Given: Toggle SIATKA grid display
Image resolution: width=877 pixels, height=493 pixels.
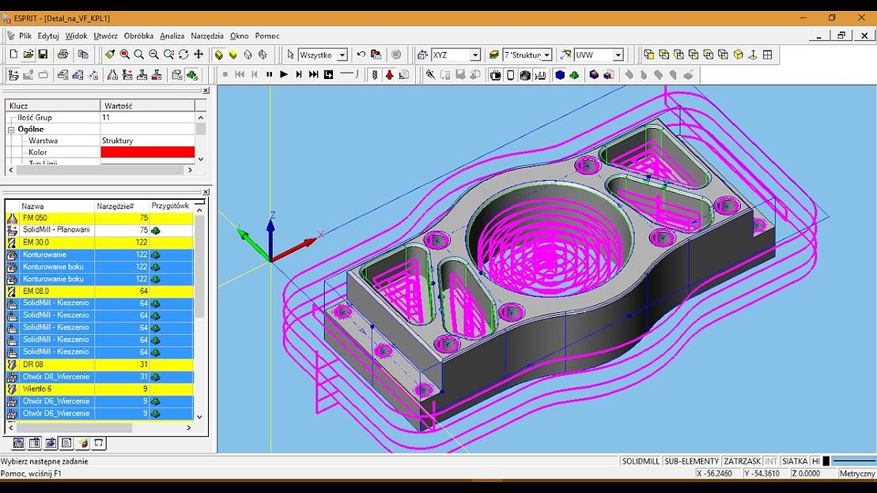Looking at the screenshot, I should click(x=794, y=461).
